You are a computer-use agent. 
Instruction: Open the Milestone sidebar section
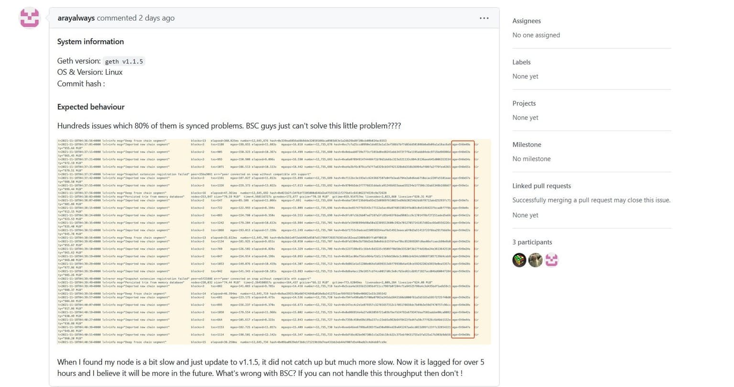[527, 144]
